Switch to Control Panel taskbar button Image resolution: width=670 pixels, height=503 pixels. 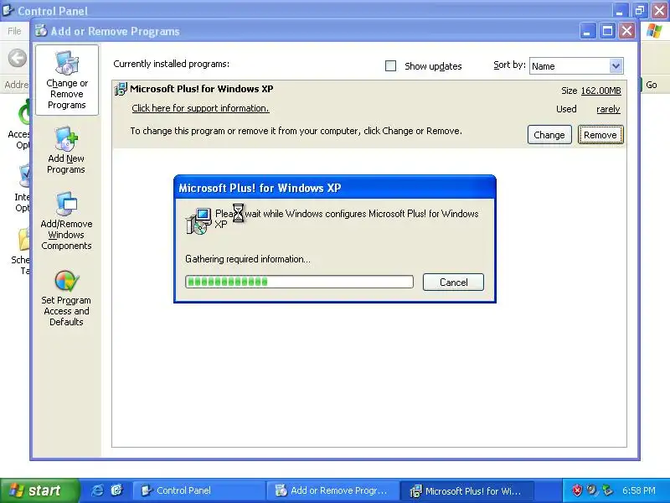tap(199, 490)
